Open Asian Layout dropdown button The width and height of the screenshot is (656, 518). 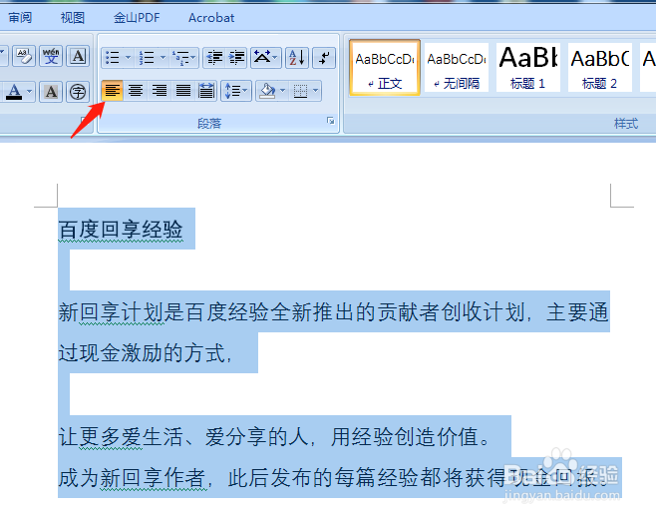pyautogui.click(x=265, y=57)
